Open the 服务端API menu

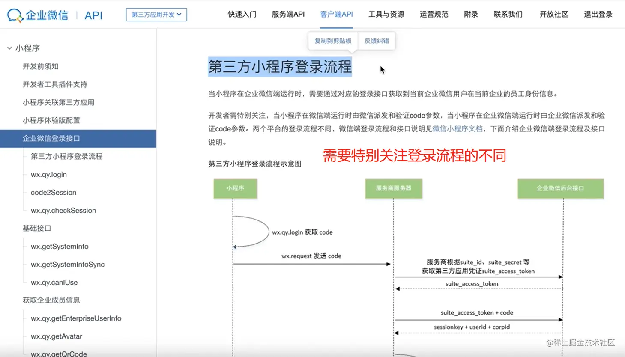coord(288,15)
